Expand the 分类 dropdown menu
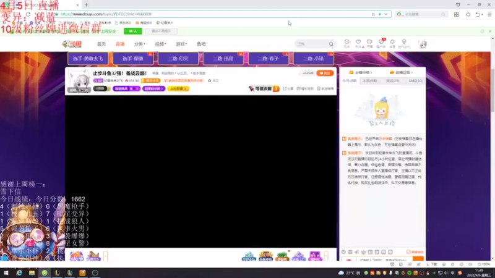Image resolution: width=495 pixels, height=278 pixels. pos(140,44)
